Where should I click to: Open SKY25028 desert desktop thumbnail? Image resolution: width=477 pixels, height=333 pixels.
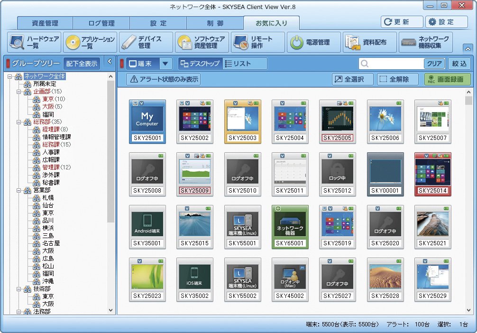click(x=385, y=280)
